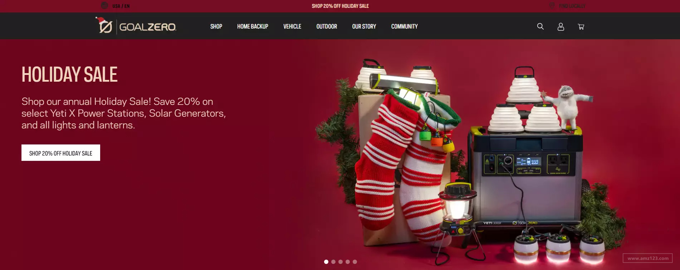Click the location pin icon beside Find Locally

[552, 6]
